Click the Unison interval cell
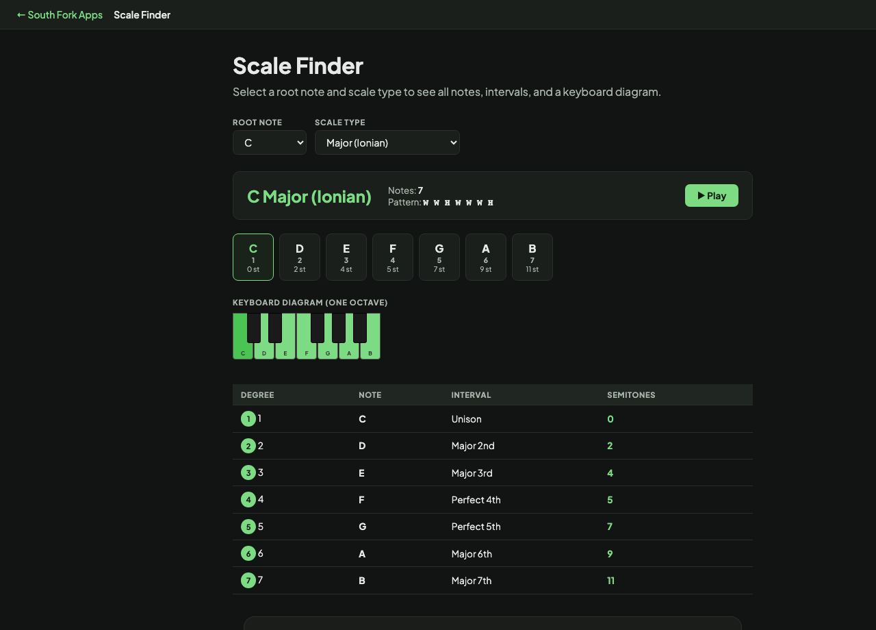This screenshot has height=630, width=876. (521, 418)
